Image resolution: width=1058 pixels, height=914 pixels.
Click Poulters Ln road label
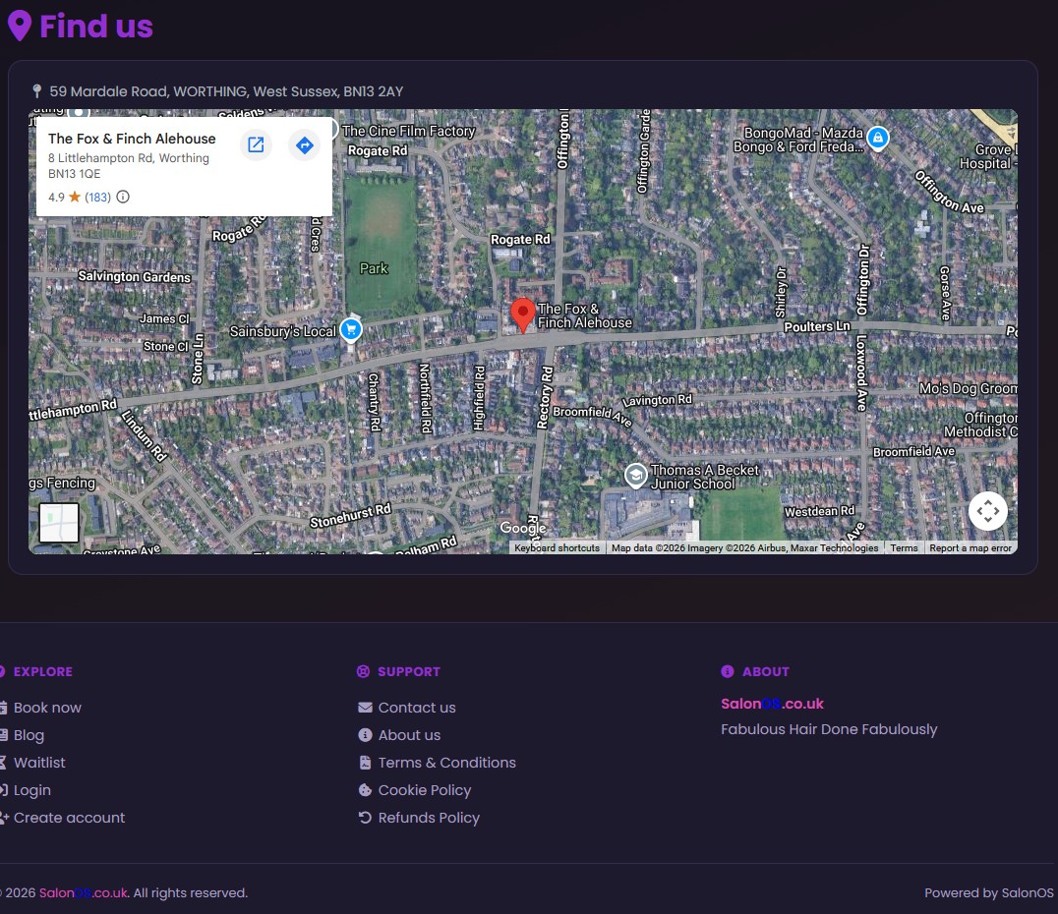coord(817,326)
